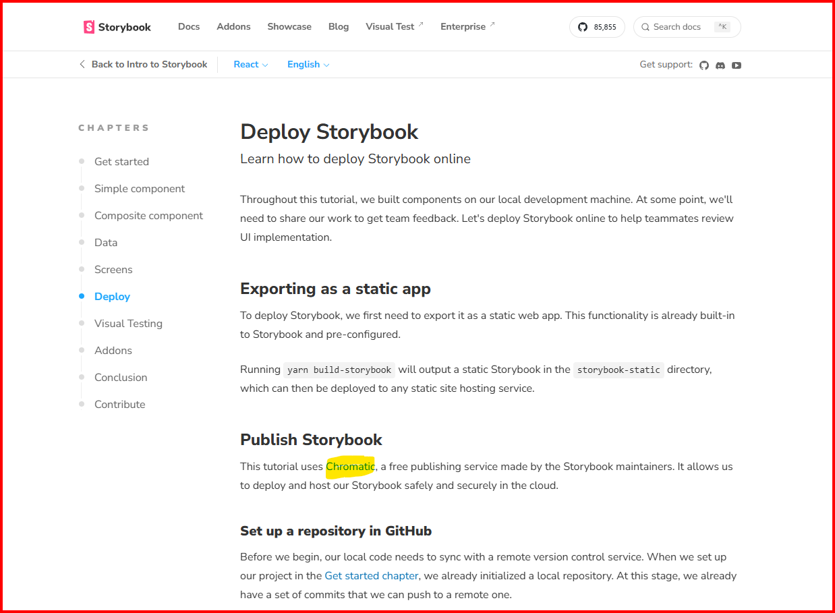The image size is (835, 613).
Task: Click 'Learn how to deploy Storybook online' subtitle
Action: pyautogui.click(x=355, y=159)
